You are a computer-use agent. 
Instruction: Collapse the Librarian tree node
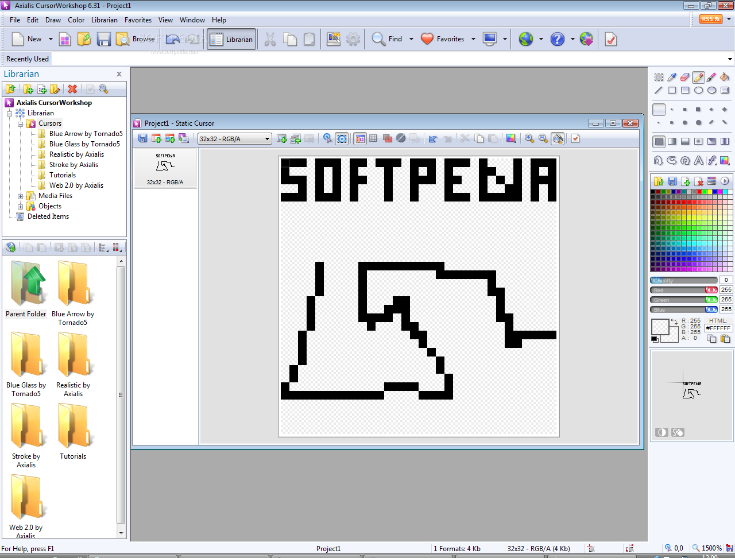click(9, 113)
